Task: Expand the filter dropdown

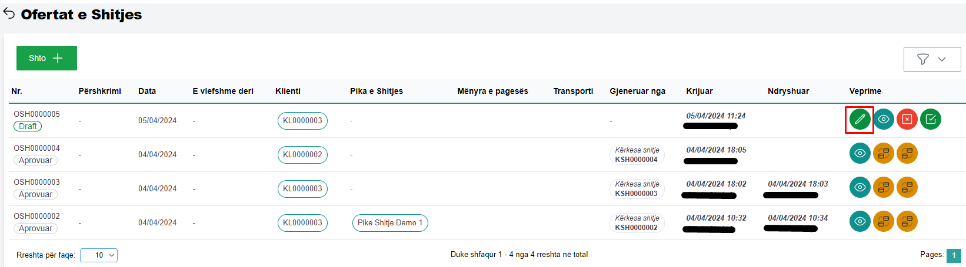Action: pyautogui.click(x=932, y=59)
